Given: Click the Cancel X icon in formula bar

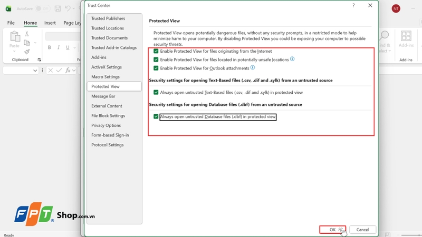Looking at the screenshot, I should [50, 71].
